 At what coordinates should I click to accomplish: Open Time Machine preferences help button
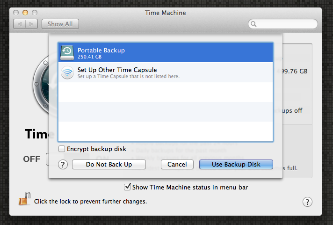point(307,202)
